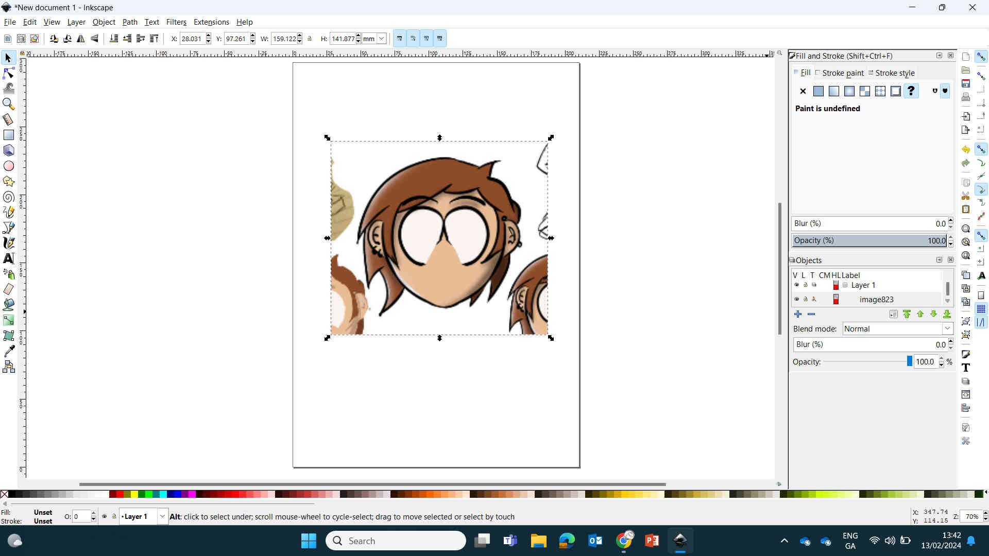Image resolution: width=989 pixels, height=556 pixels.
Task: Select the Spiral tool
Action: pyautogui.click(x=8, y=197)
